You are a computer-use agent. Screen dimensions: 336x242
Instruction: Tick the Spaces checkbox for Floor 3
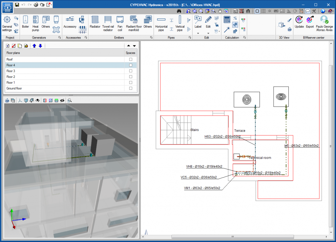point(131,71)
